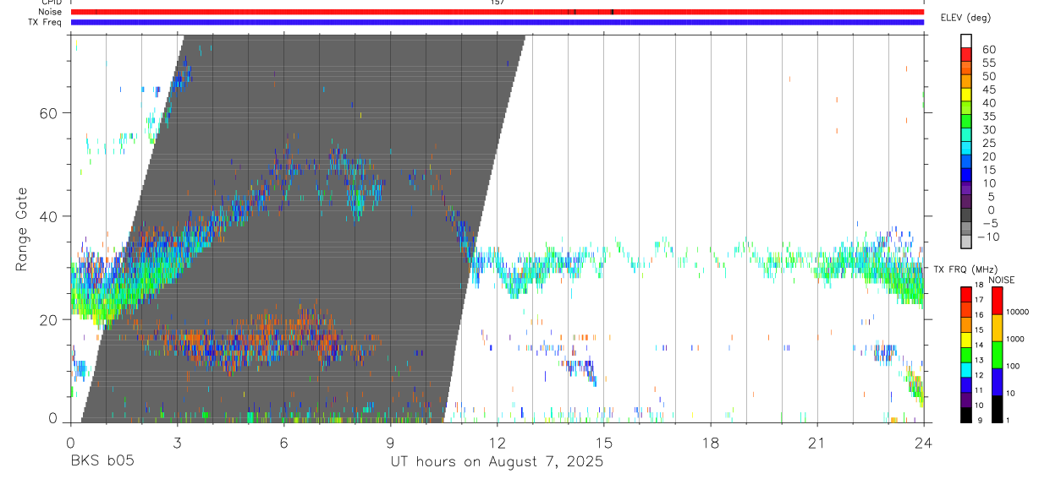This screenshot has width=1039, height=479.
Task: Click Range Gate tick label '20'
Action: 49,319
